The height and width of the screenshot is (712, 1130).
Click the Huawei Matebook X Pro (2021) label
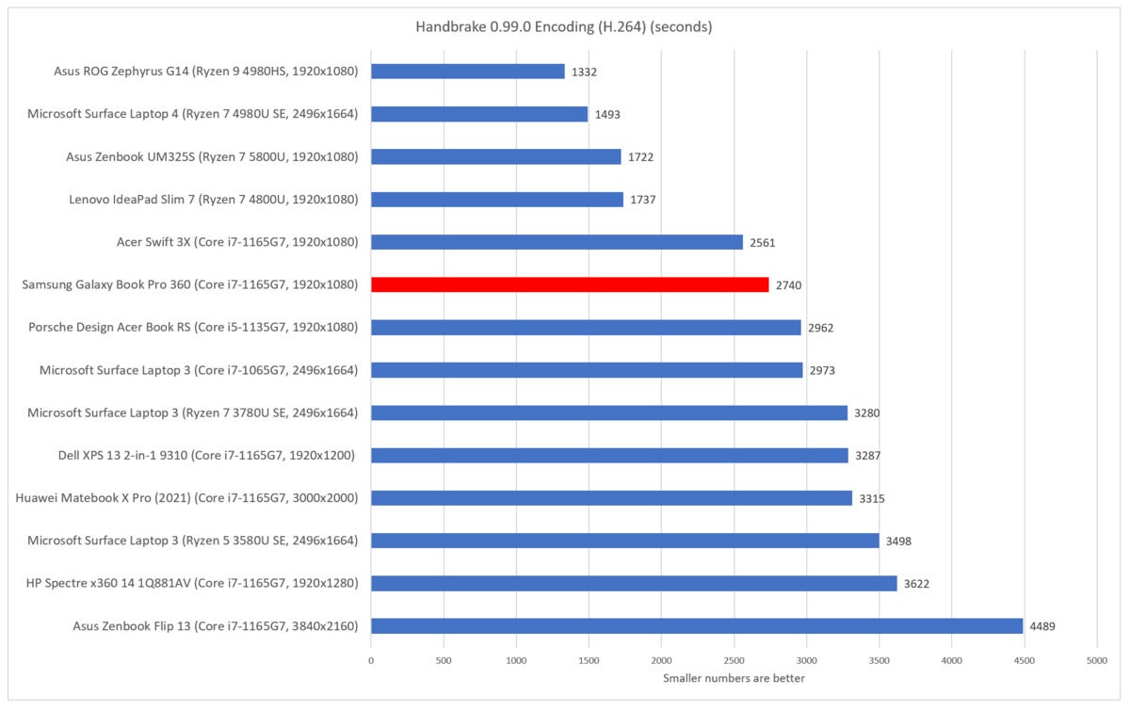point(187,498)
